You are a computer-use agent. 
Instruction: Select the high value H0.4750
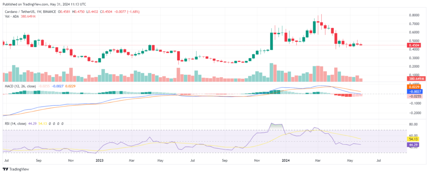tap(79, 12)
